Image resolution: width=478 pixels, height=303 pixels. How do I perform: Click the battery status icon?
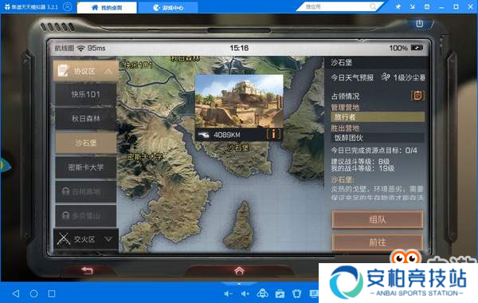(x=417, y=48)
